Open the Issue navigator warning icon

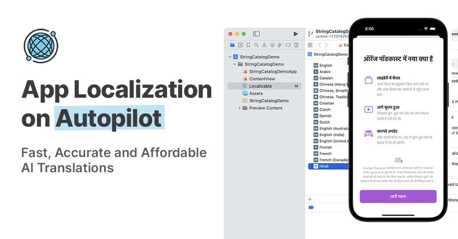coord(264,45)
